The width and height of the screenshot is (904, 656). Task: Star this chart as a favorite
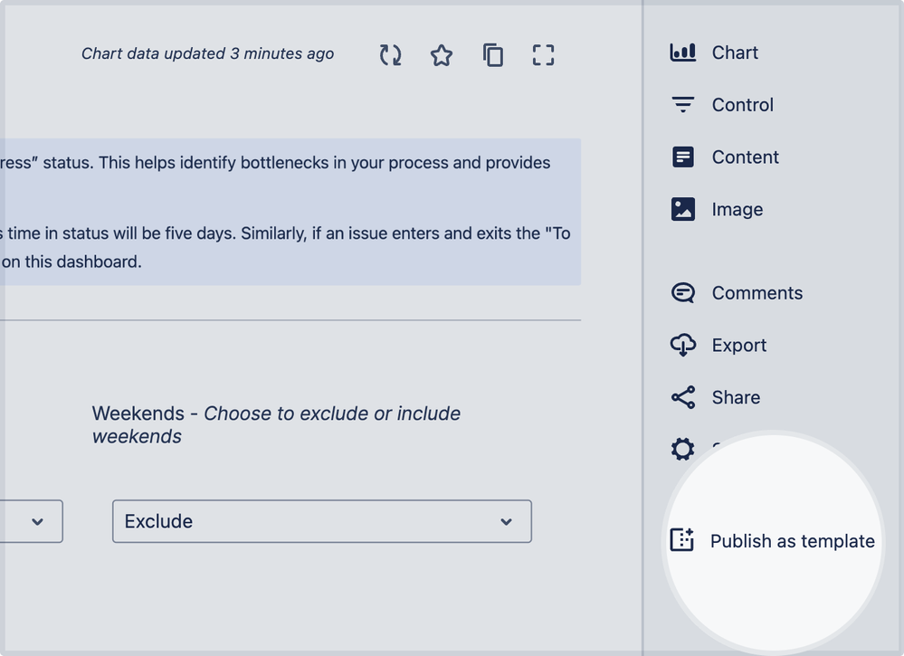(x=442, y=55)
